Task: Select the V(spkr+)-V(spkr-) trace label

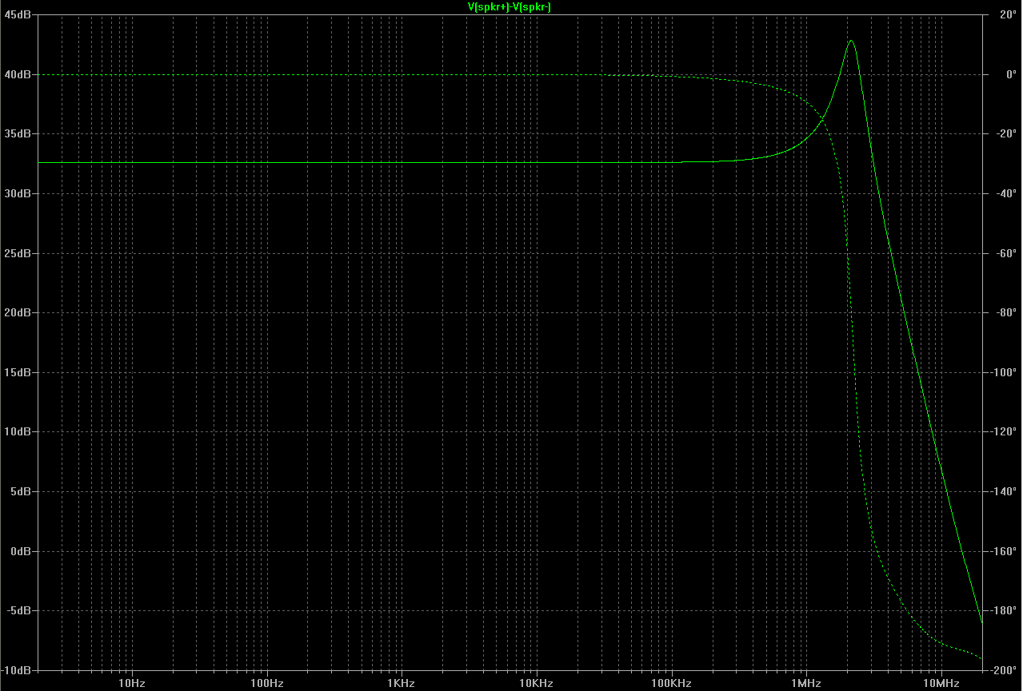Action: pyautogui.click(x=510, y=7)
